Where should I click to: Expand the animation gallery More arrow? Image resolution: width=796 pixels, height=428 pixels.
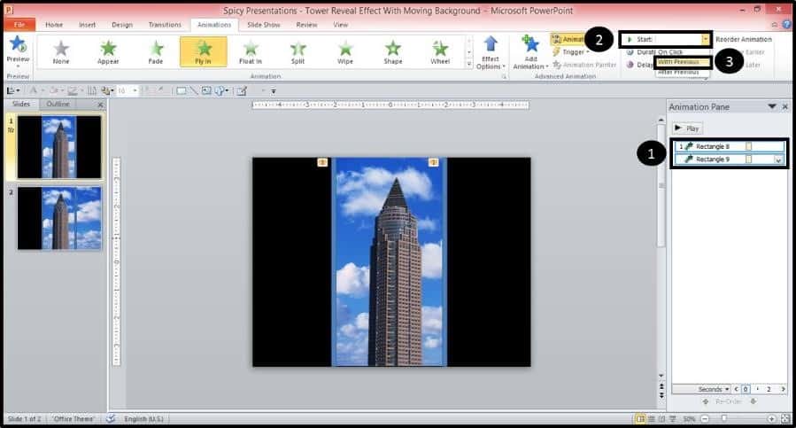point(468,64)
